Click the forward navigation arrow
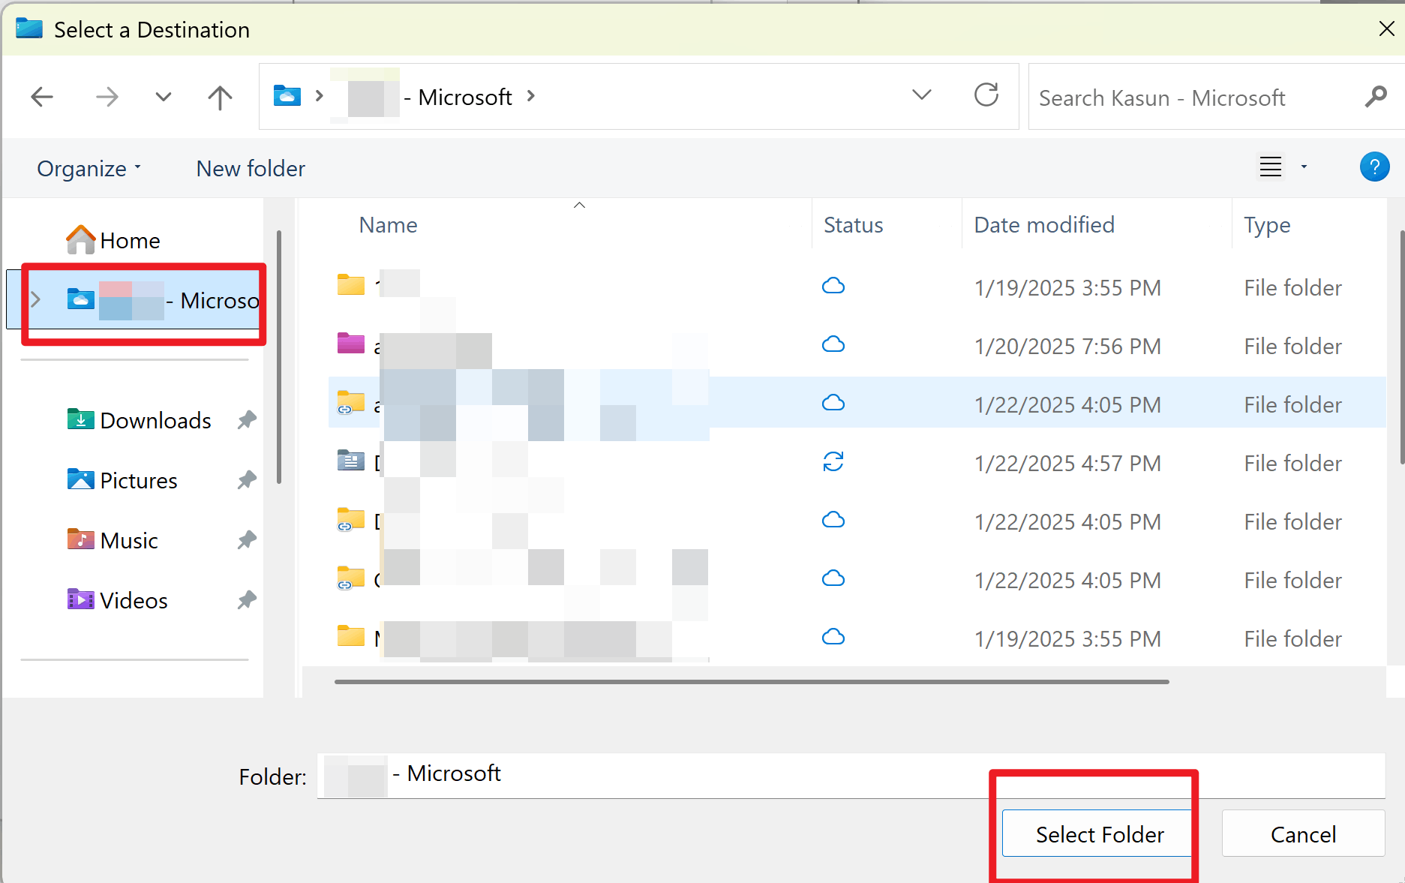 tap(107, 97)
